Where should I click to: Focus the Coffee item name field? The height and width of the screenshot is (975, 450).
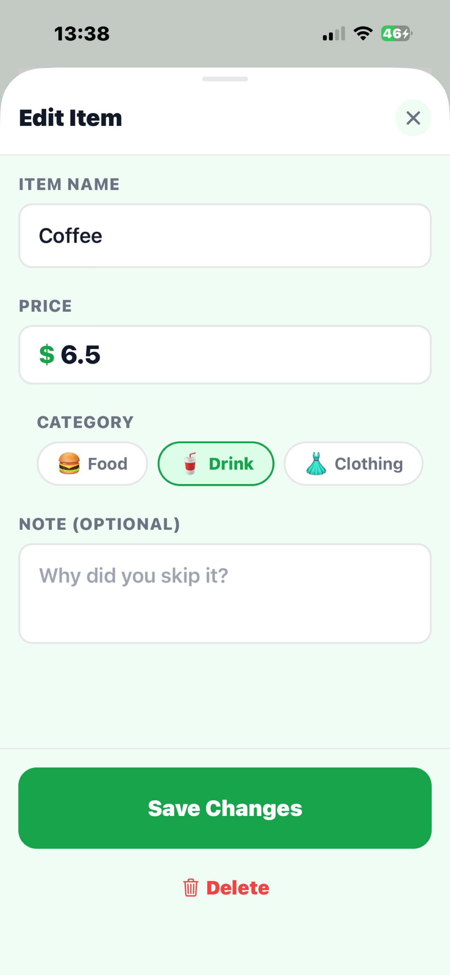[225, 236]
